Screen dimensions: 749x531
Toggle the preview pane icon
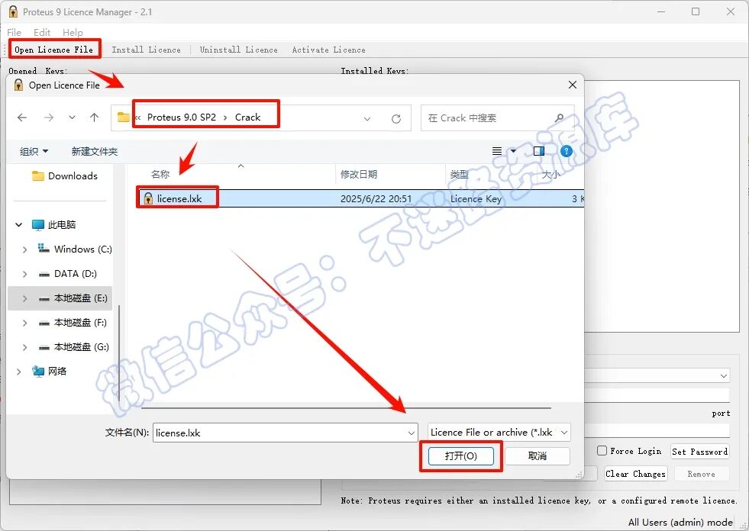pyautogui.click(x=539, y=151)
